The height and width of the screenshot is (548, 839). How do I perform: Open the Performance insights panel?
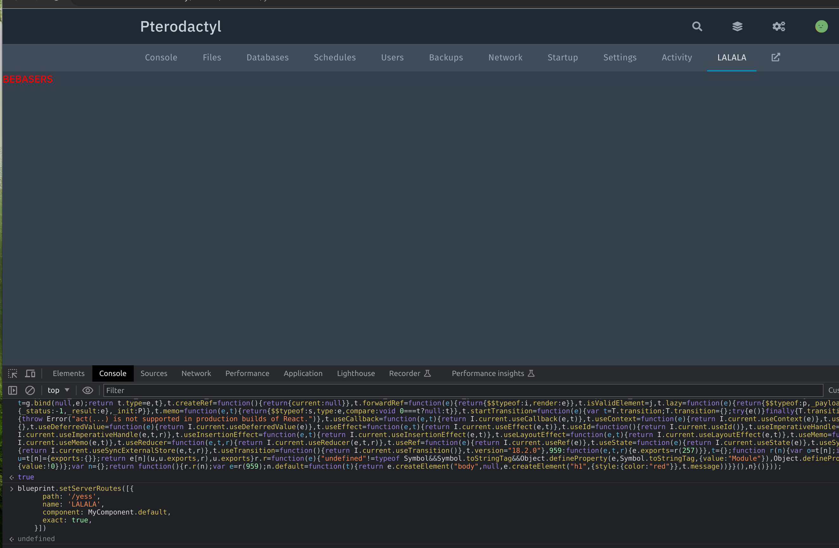(493, 373)
